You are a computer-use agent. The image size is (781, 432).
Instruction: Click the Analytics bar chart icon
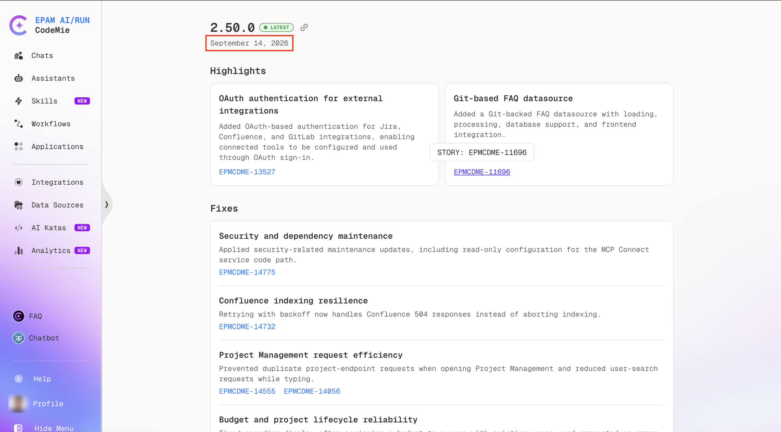[x=18, y=250]
